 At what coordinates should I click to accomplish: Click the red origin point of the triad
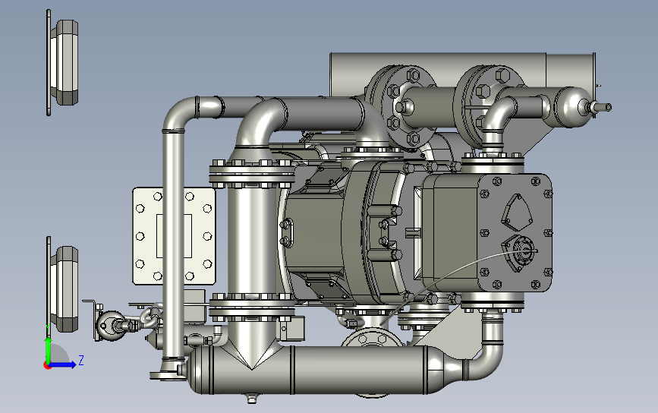pyautogui.click(x=47, y=366)
